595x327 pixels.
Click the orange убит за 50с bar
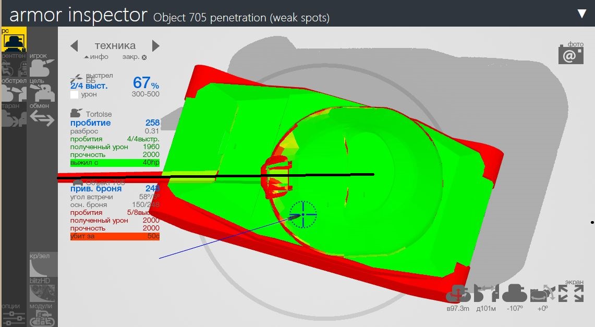click(115, 236)
